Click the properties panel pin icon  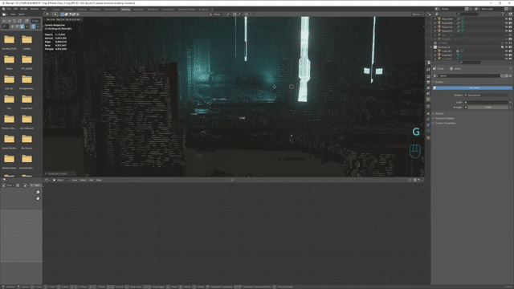[511, 68]
